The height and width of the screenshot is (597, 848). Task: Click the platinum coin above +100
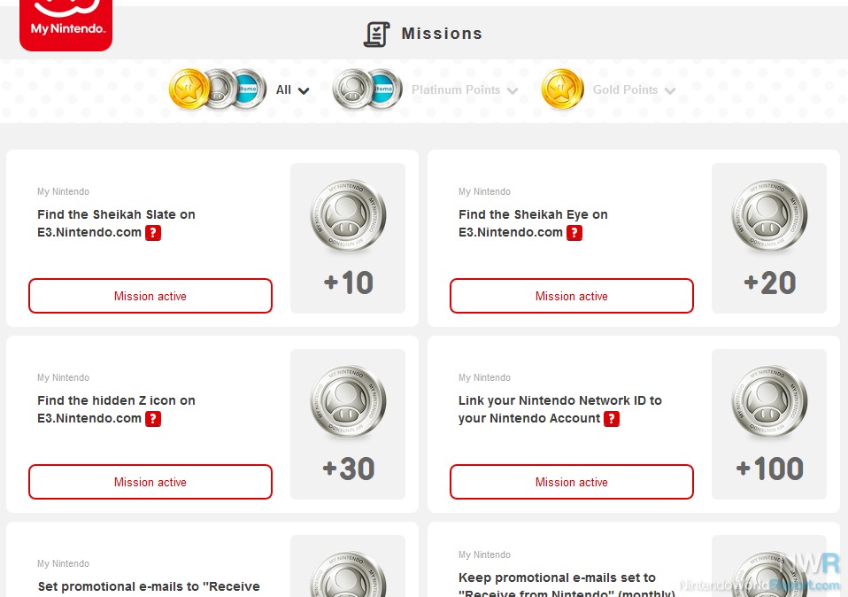pyautogui.click(x=769, y=401)
